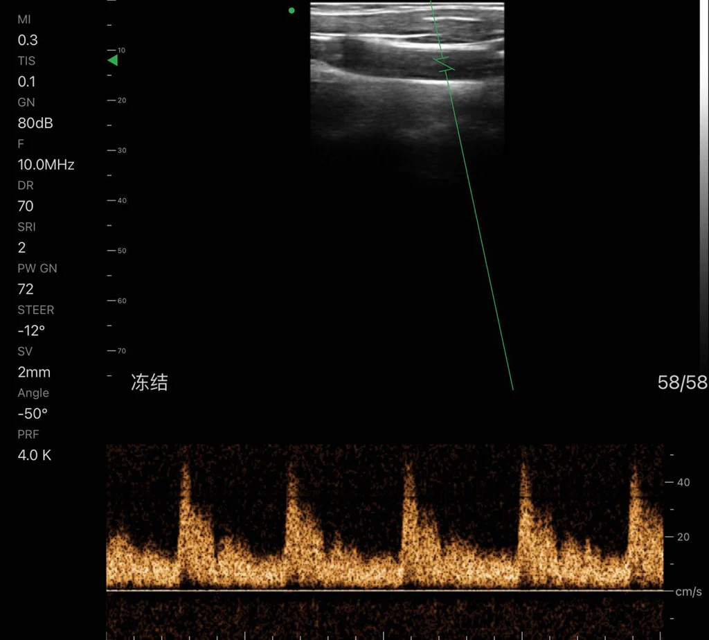
Task: Select the DR value 70
Action: click(x=26, y=206)
